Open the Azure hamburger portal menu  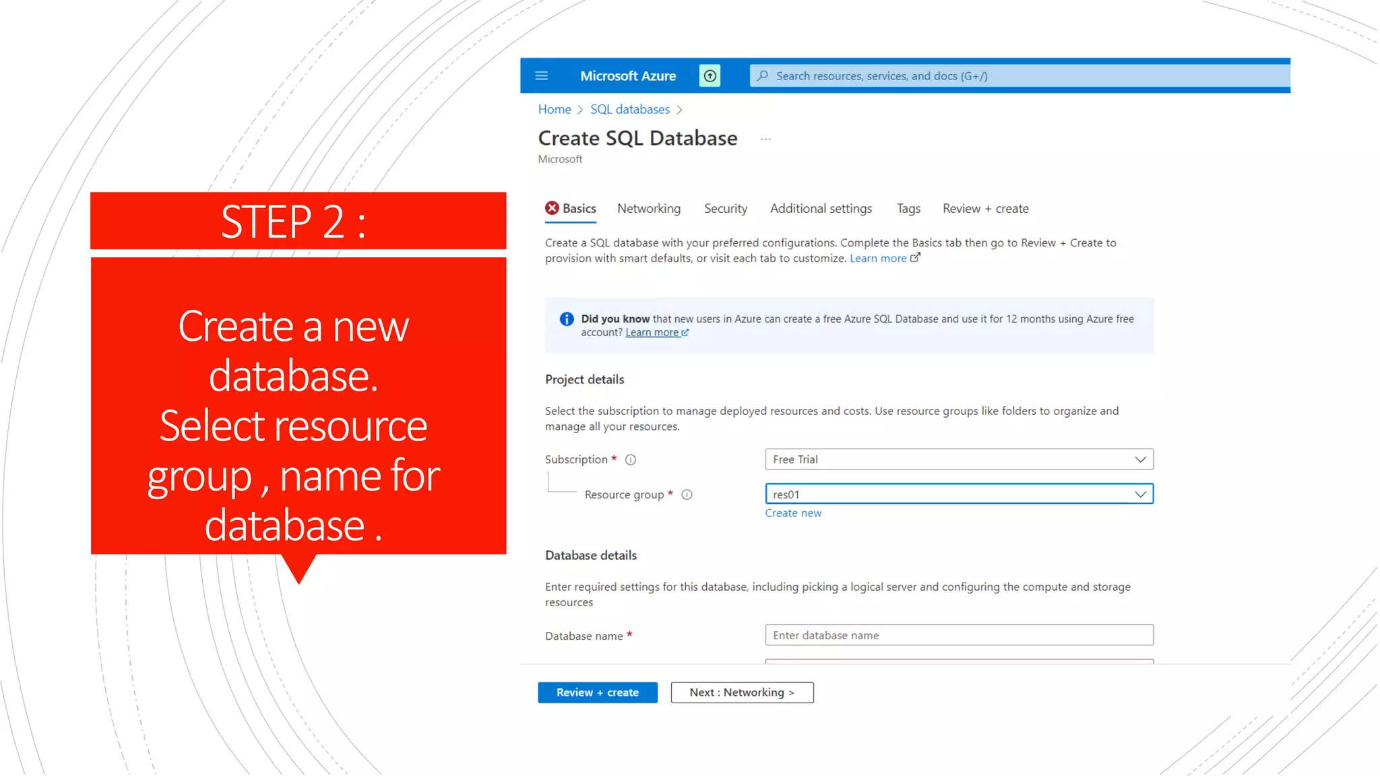point(541,75)
